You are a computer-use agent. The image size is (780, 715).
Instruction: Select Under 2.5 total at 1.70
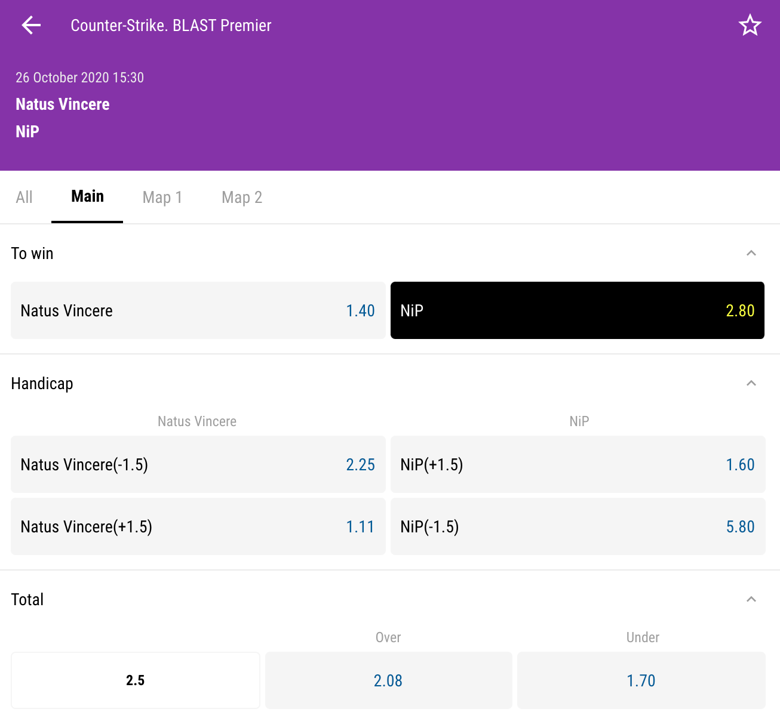641,680
